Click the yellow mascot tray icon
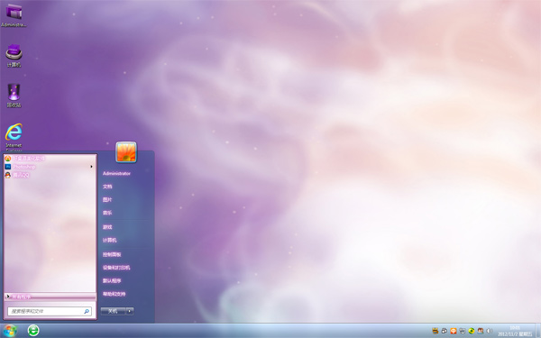Image resolution: width=541 pixels, height=338 pixels. click(436, 331)
